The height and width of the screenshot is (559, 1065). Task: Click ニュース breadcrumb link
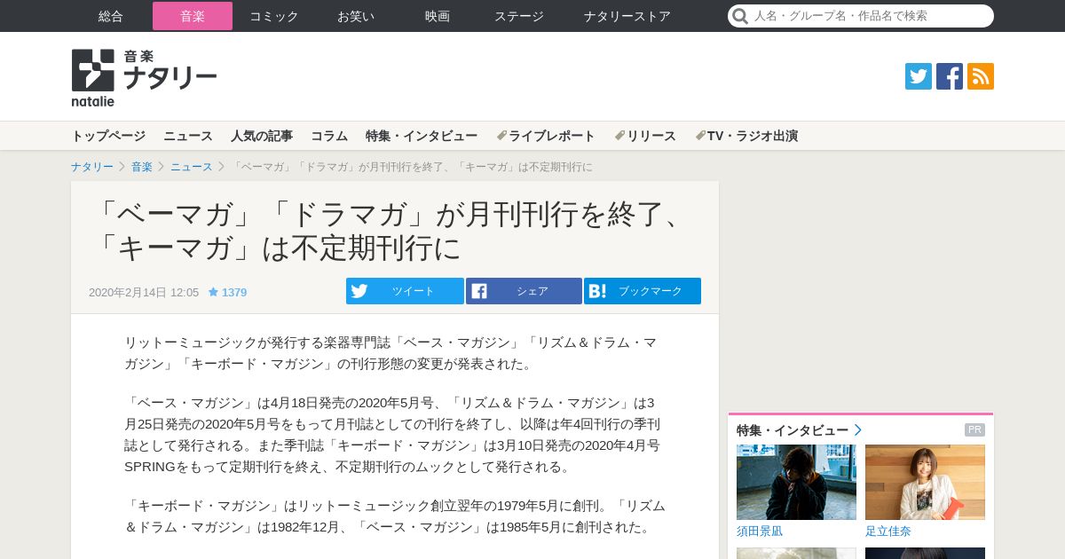[192, 167]
